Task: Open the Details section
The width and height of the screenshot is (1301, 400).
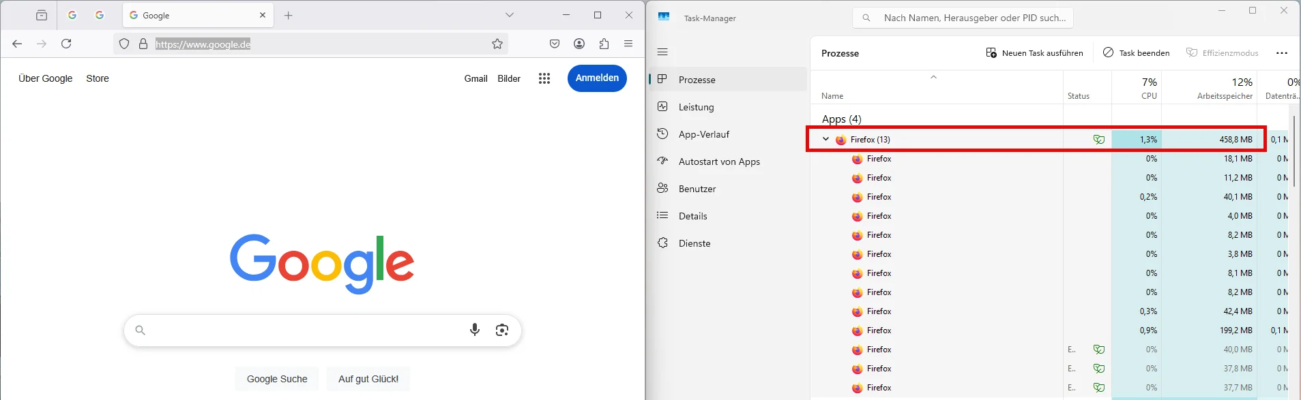Action: pos(728,216)
